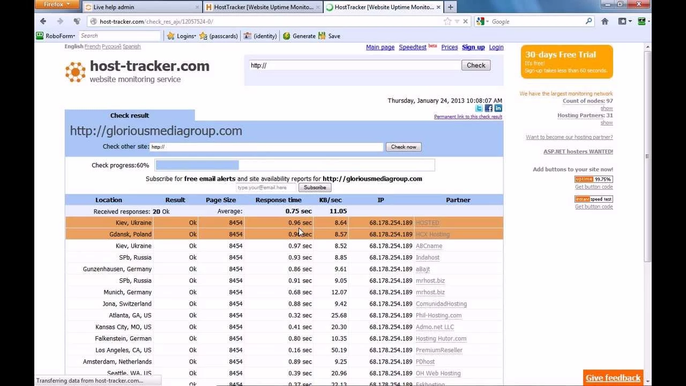Get button code under uptime badge
686x386 pixels.
[594, 187]
